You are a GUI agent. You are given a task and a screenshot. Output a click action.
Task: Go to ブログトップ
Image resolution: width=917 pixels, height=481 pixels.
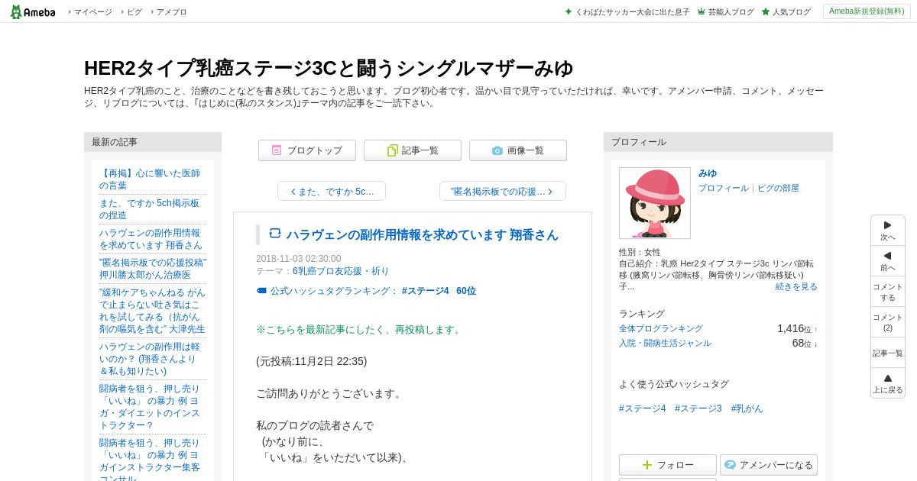307,150
